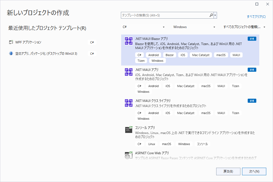Open the C# language filter dropdown

(143, 27)
